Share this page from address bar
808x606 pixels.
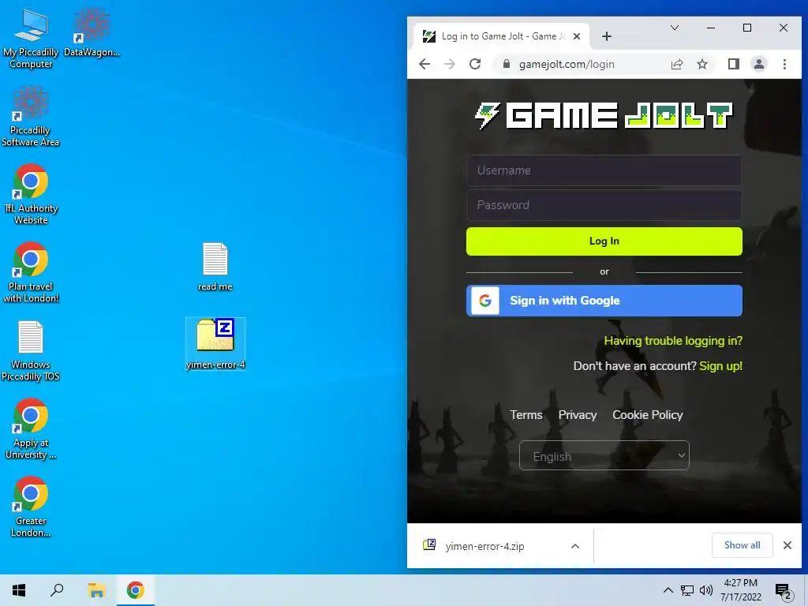tap(676, 64)
